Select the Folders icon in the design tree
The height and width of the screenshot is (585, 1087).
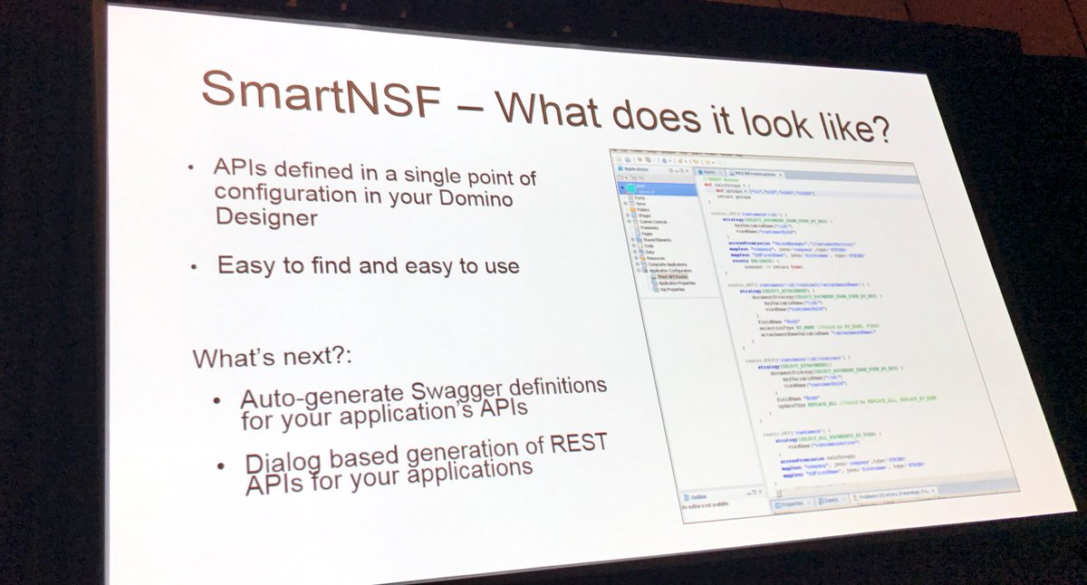633,210
